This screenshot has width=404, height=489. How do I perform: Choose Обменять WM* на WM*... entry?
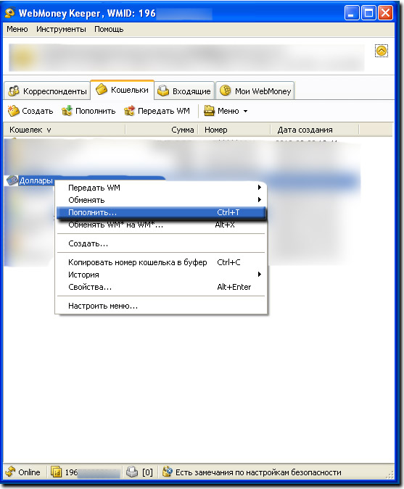[161, 225]
